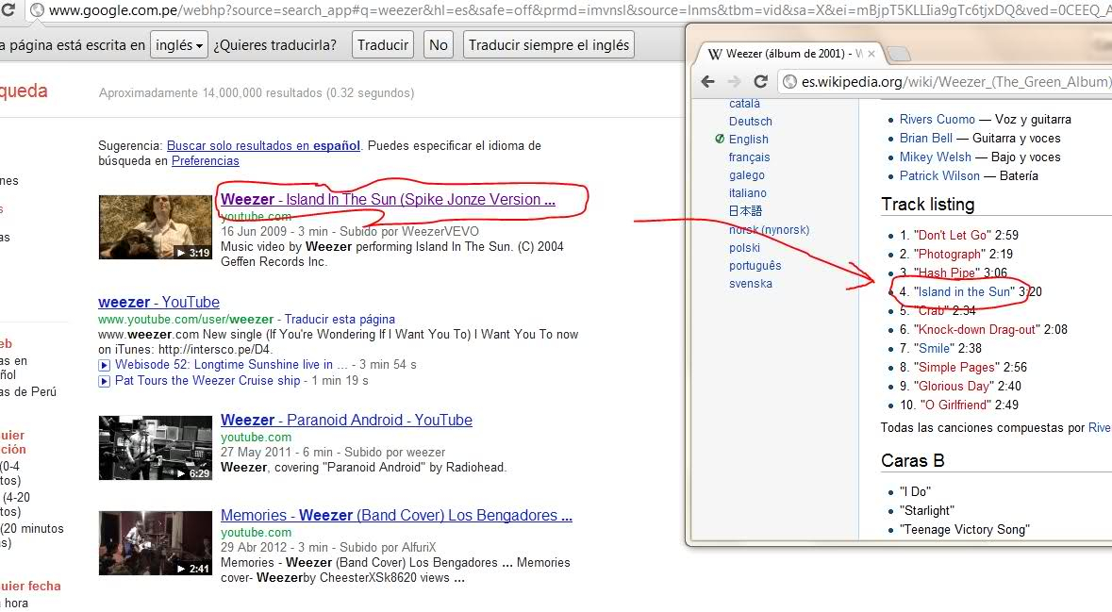This screenshot has width=1112, height=612.
Task: Click play icon beside Webisode 52 link
Action: tap(105, 365)
